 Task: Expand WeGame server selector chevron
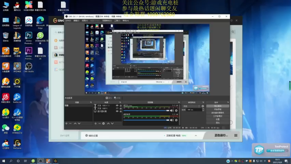196,136
